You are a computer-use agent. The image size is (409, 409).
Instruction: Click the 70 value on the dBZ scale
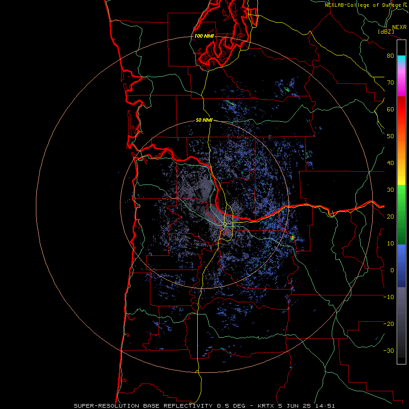click(x=390, y=83)
